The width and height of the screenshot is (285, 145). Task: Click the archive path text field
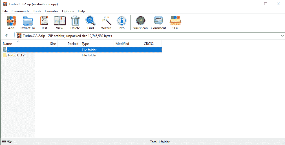point(150,36)
